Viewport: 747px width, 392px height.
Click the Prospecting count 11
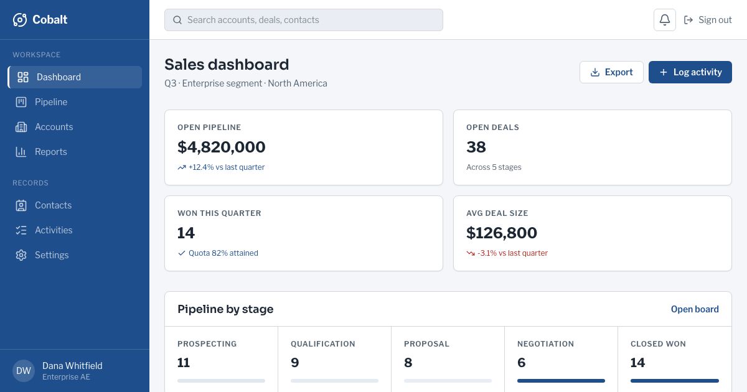pos(184,363)
